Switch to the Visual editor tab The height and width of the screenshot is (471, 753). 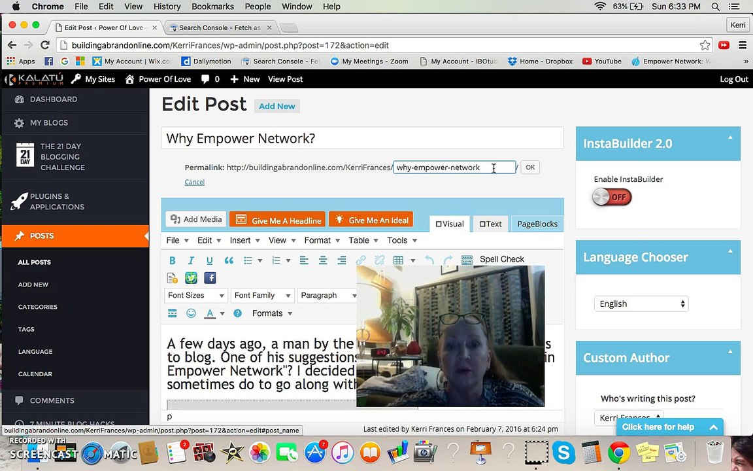(450, 224)
